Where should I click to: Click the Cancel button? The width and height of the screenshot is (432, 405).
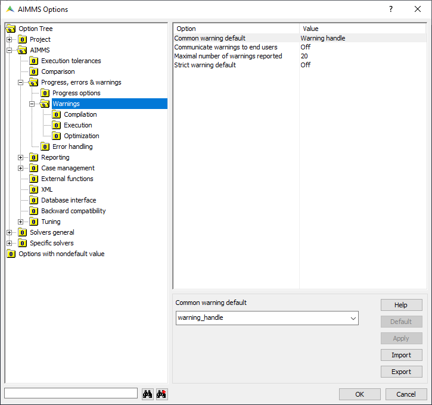coord(406,394)
